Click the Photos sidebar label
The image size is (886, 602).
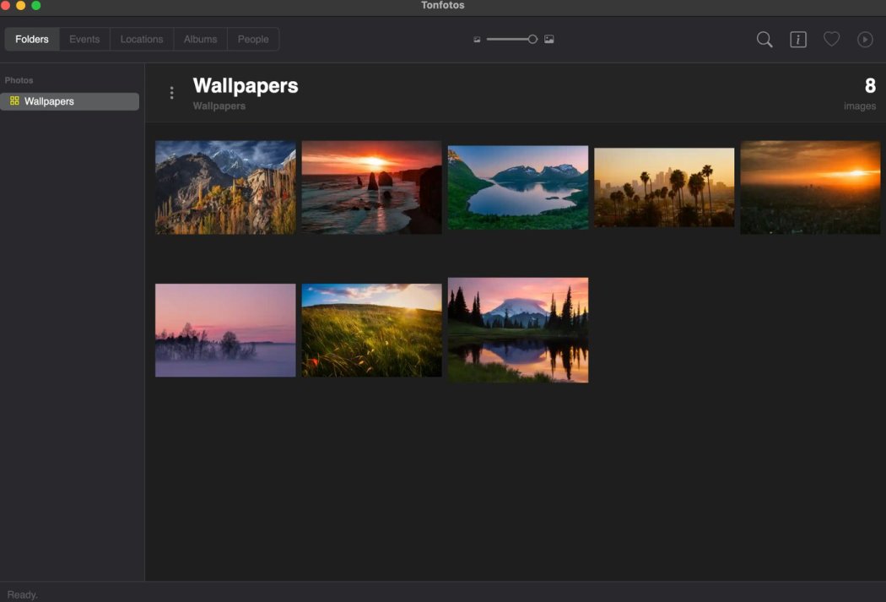point(19,80)
